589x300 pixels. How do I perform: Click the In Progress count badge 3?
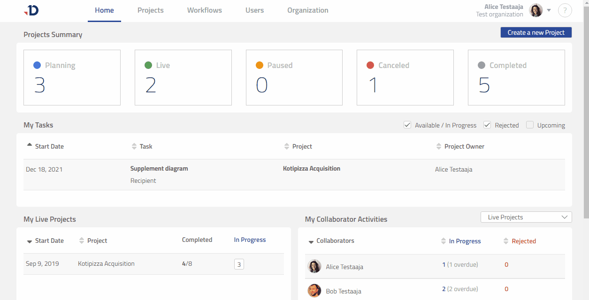[x=239, y=264]
